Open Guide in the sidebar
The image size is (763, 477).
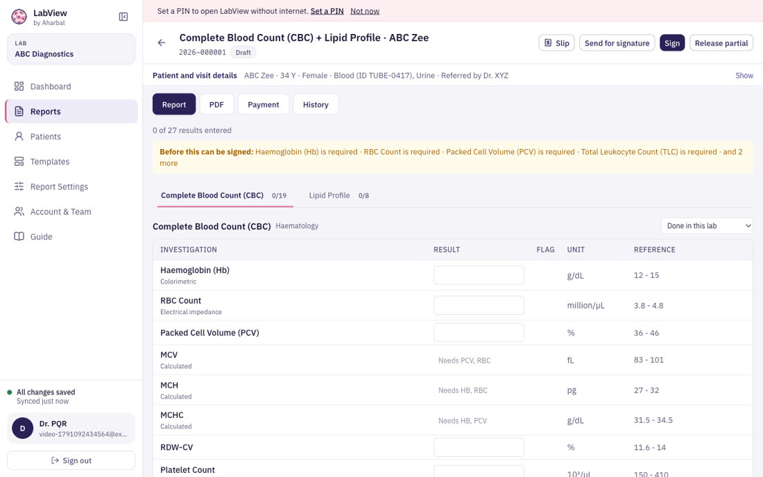(71, 236)
